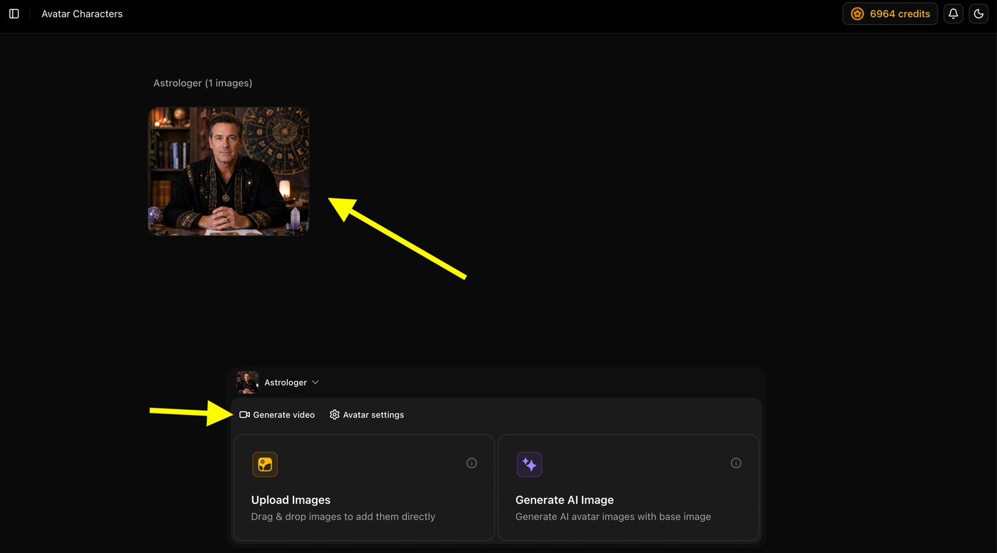
Task: Click the purple sparkle AI icon
Action: [x=529, y=465]
